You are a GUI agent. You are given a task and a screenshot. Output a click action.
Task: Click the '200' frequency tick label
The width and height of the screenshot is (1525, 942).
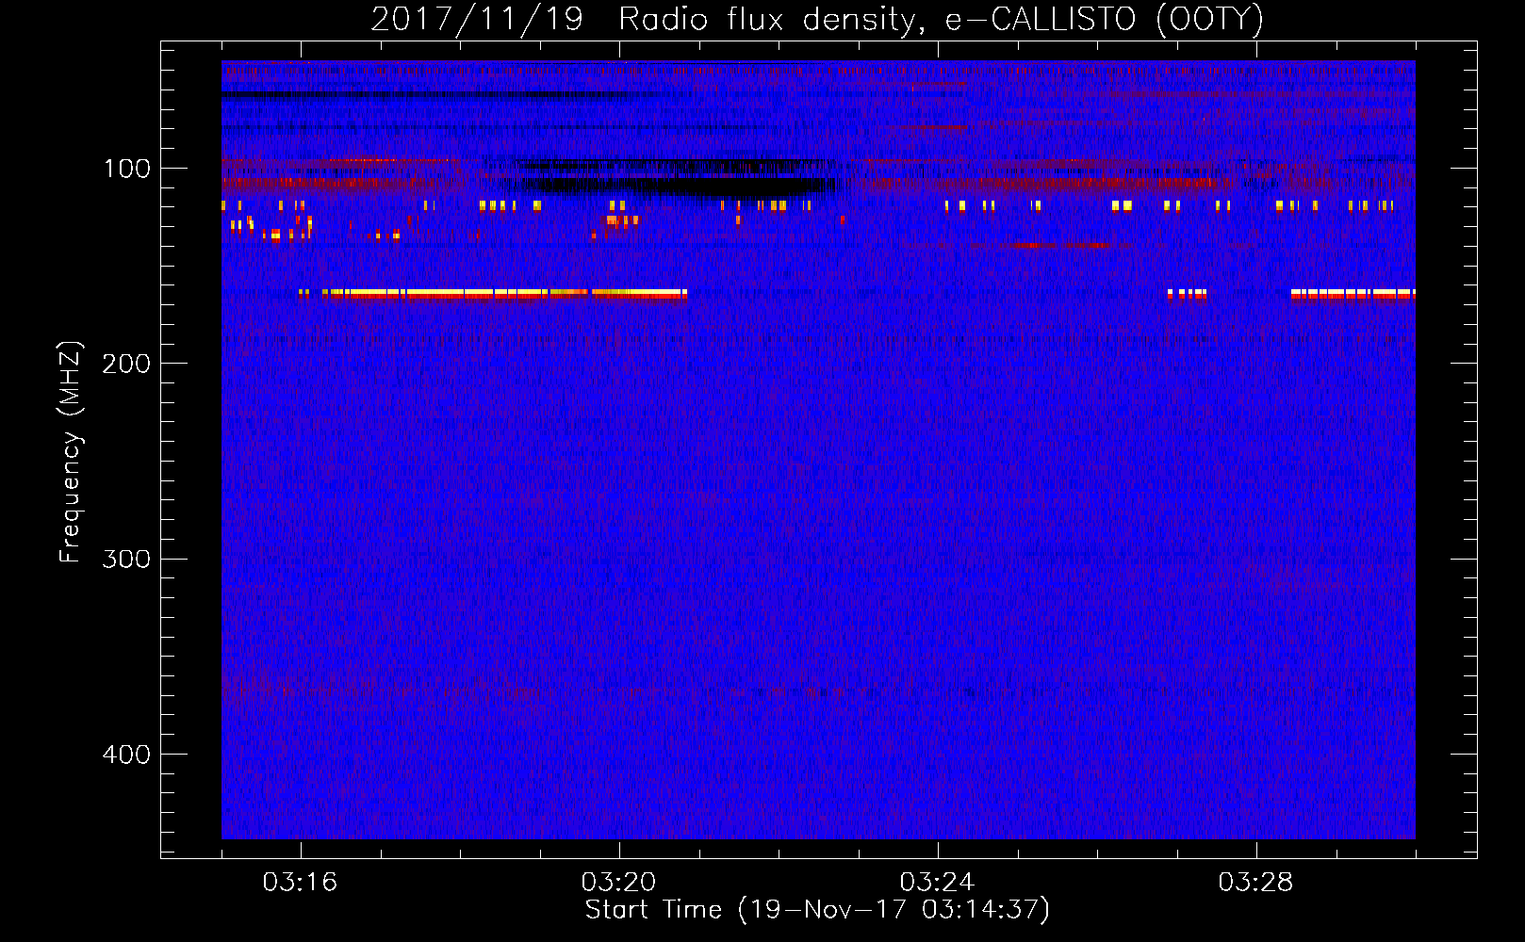coord(126,364)
